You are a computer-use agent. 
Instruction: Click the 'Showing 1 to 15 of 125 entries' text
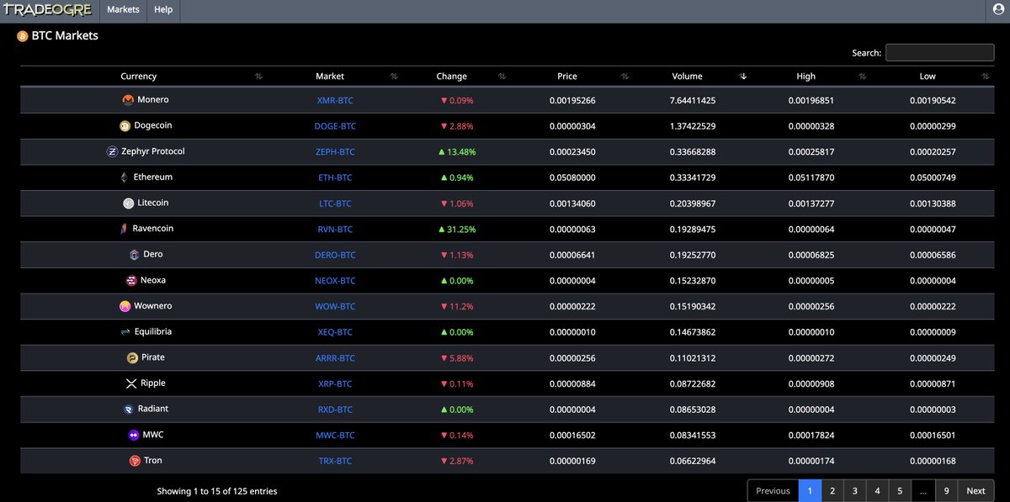[x=216, y=491]
